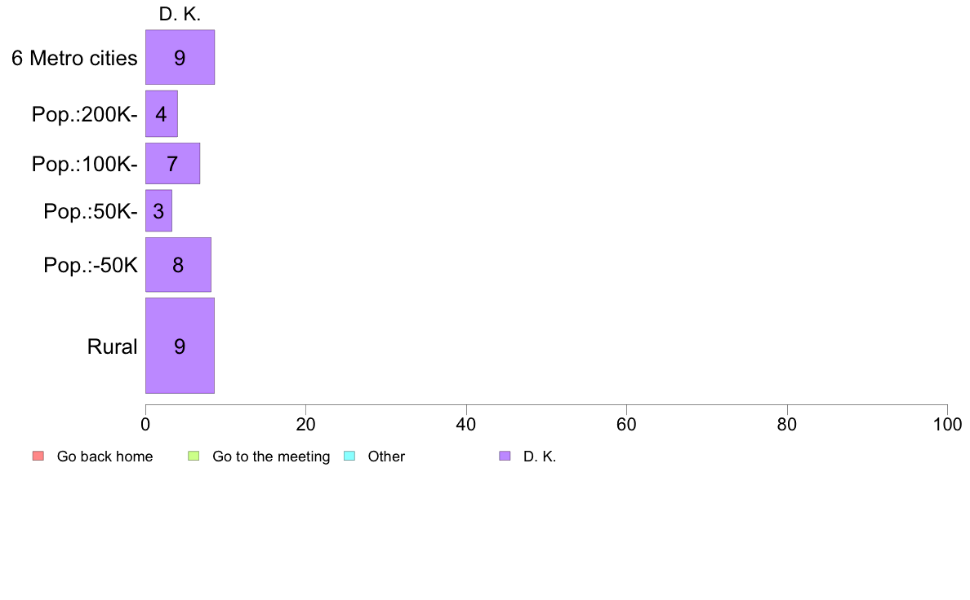Click the D. K. legend label
The image size is (970, 600).
point(540,457)
